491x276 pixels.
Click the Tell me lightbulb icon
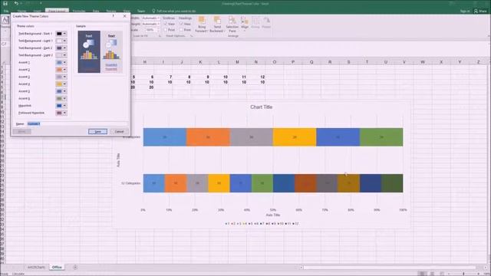tap(153, 11)
